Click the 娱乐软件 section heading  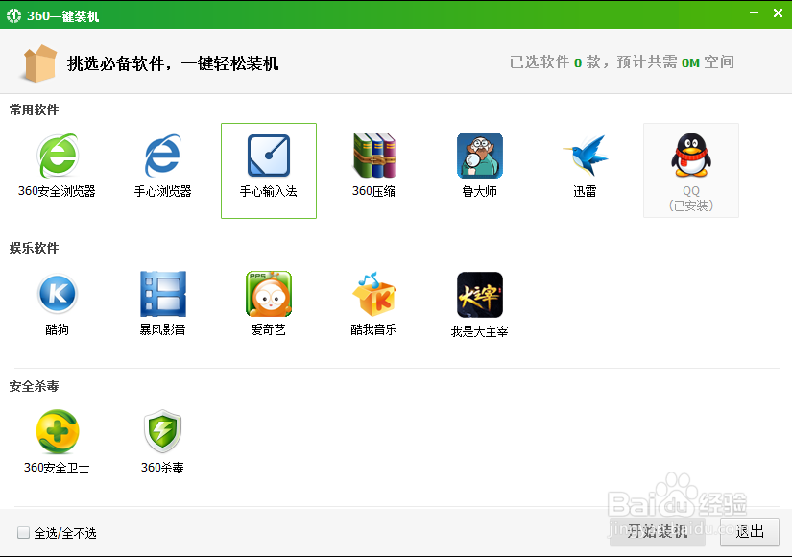coord(34,248)
